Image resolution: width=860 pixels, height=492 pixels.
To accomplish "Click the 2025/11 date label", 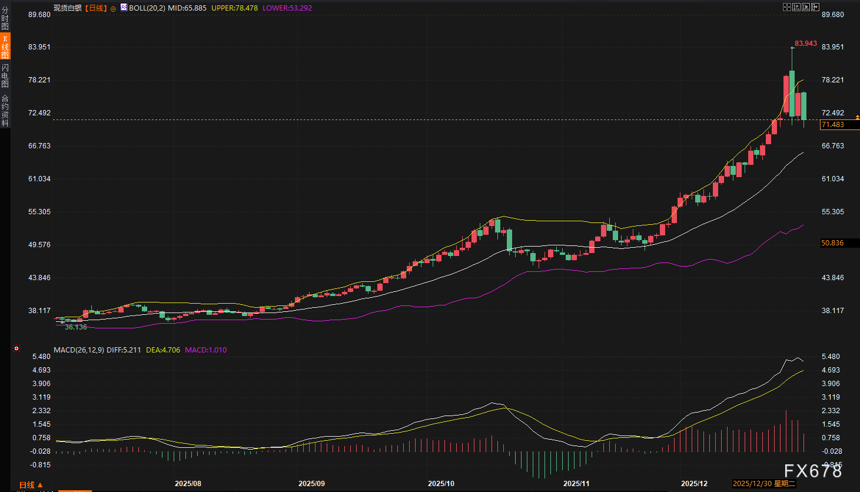I will (577, 484).
